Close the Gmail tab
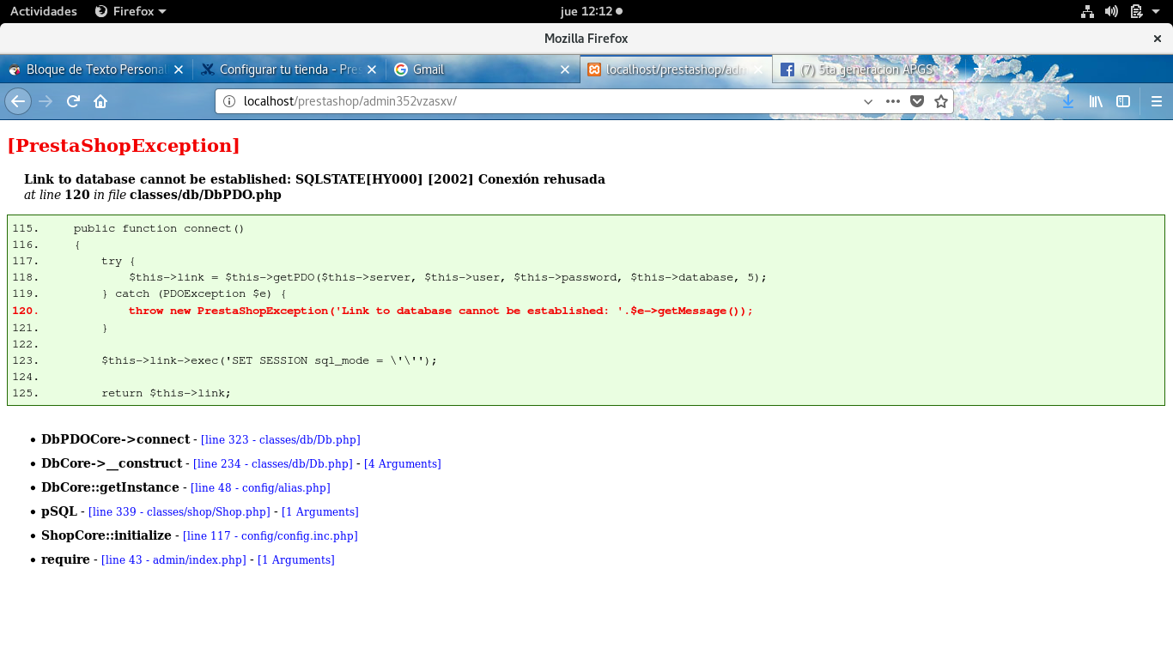 click(x=565, y=70)
